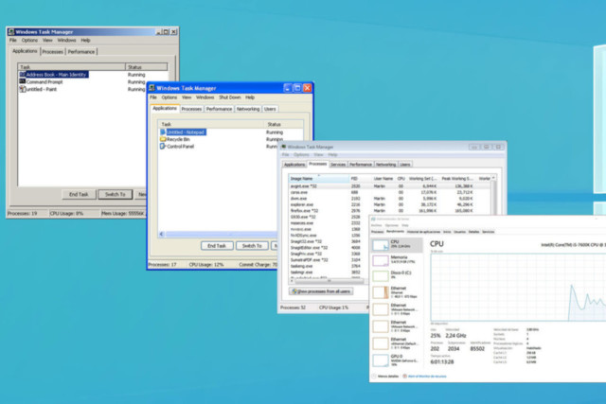Viewport: 606px width, 404px height.
Task: Select taskmgr.exe process row
Action: tap(329, 272)
